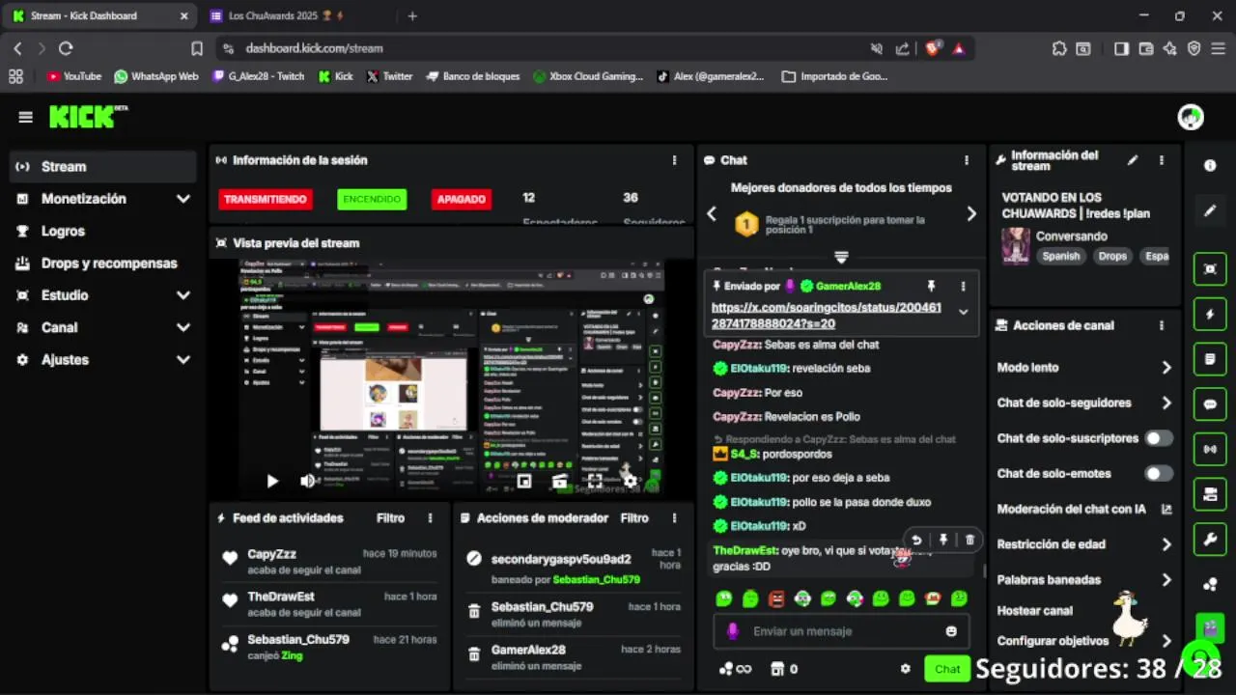Open the hamburger menu next to Kick logo

coord(25,117)
